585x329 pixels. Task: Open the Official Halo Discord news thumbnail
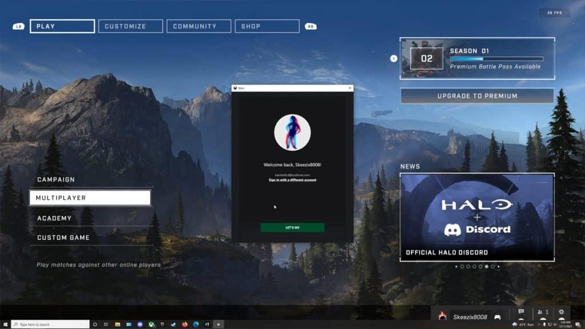pyautogui.click(x=477, y=217)
